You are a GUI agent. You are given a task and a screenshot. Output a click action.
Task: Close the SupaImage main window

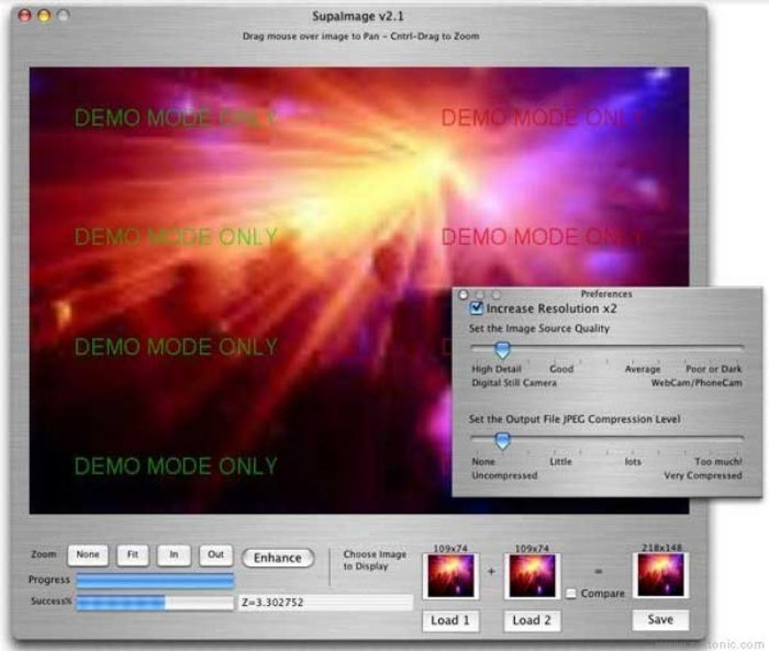[25, 16]
